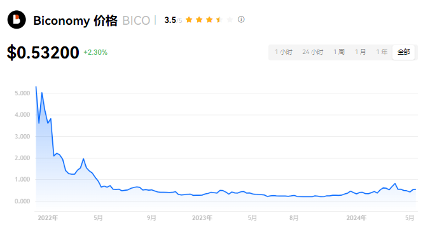Click the Biconomy 价格 title
Screen dimensions: 421x232
76,20
